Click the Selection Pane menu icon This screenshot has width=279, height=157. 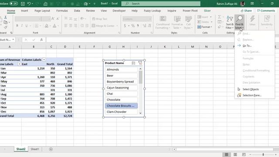click(239, 96)
